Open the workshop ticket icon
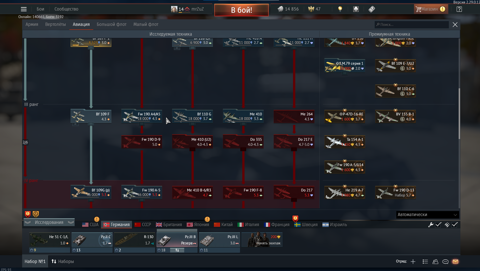Image resolution: width=480 pixels, height=271 pixels. pos(372,9)
